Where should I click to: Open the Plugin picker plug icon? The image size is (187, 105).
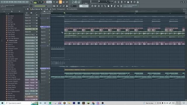coord(112,6)
